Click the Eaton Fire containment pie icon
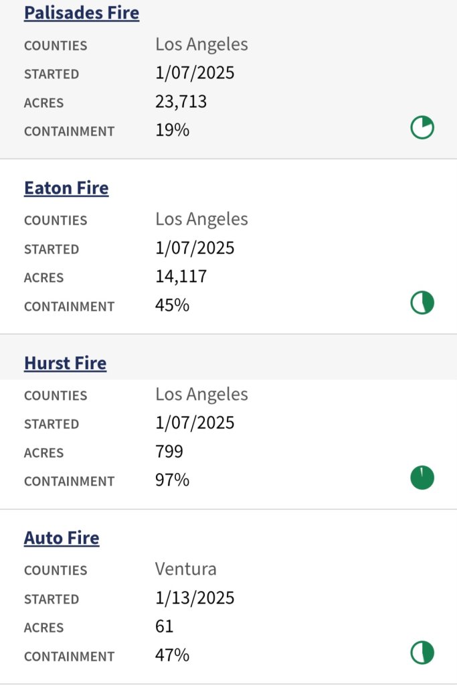This screenshot has width=457, height=686. pos(422,303)
